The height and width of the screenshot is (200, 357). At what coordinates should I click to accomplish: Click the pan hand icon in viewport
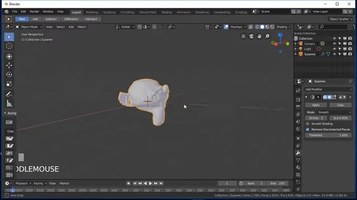(x=259, y=36)
